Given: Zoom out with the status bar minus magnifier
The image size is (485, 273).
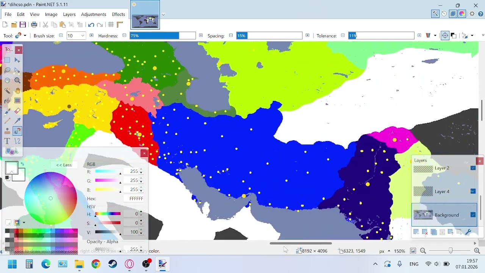Looking at the screenshot, I should click(423, 251).
